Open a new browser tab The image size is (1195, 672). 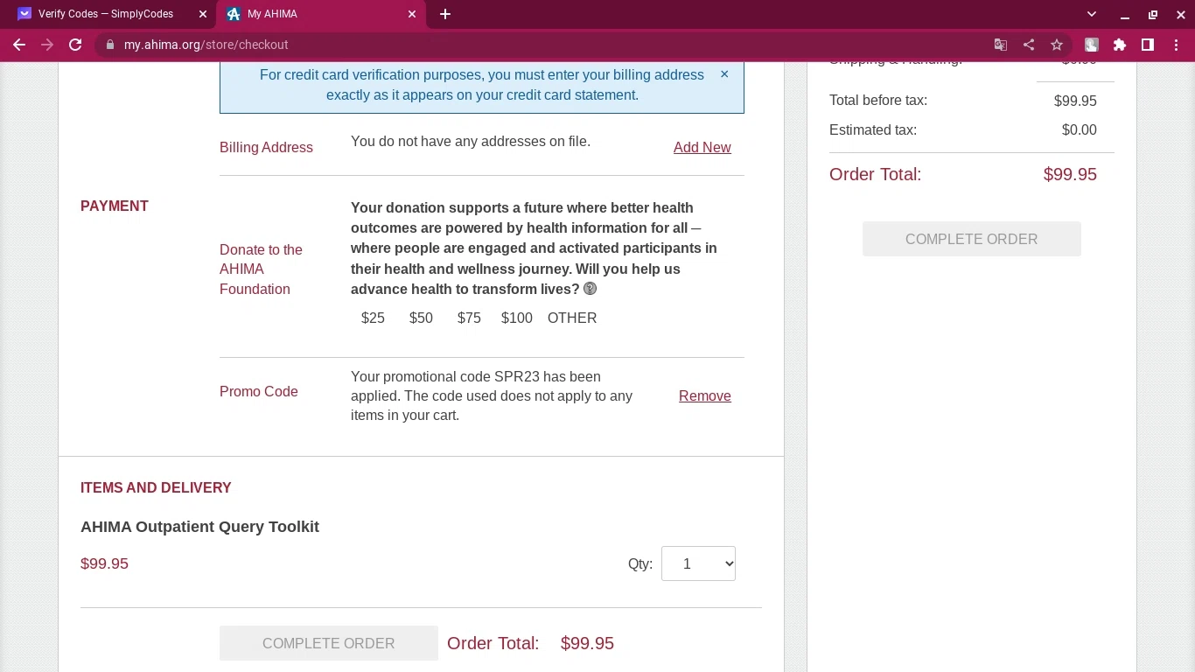[445, 14]
